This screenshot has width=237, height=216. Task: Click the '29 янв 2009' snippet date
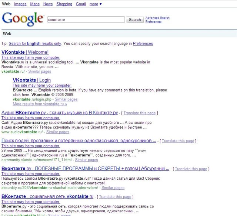[x=12, y=150]
